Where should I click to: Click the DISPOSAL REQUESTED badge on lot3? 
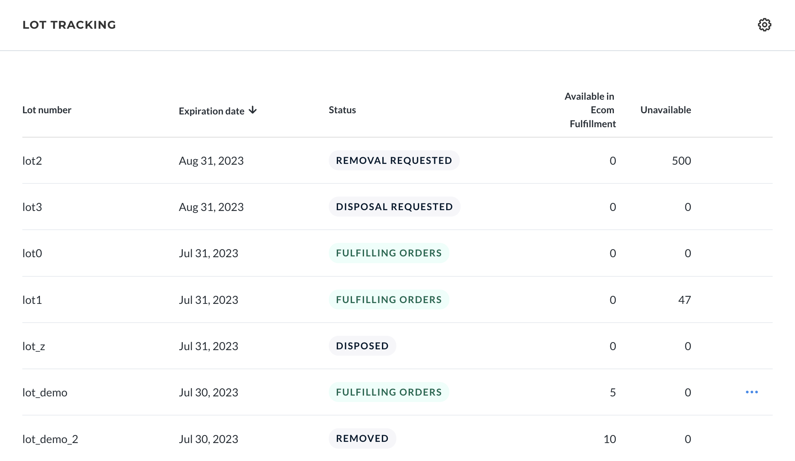click(394, 207)
